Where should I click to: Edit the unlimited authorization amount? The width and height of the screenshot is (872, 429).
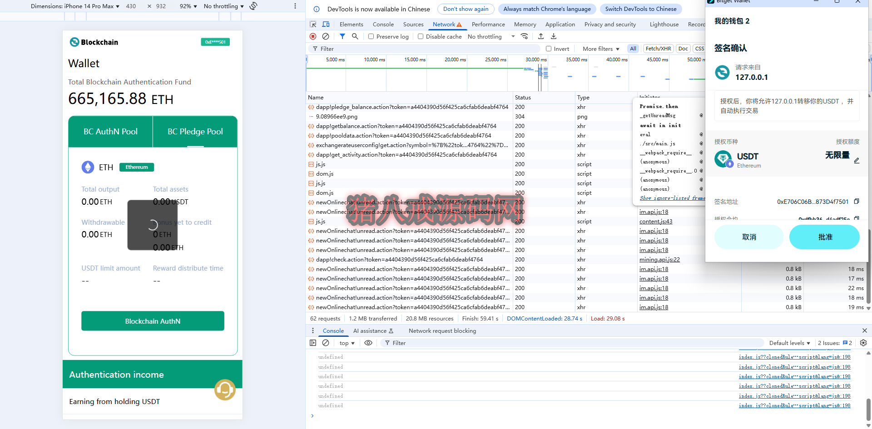(857, 161)
